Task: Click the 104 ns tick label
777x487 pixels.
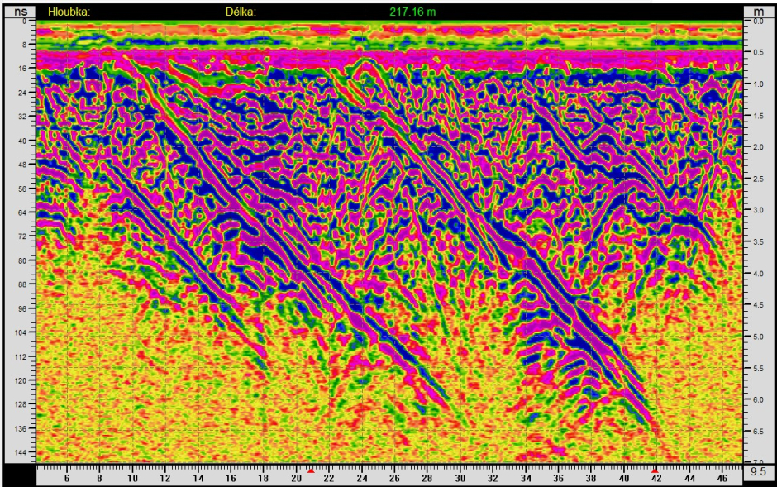Action: 21,332
